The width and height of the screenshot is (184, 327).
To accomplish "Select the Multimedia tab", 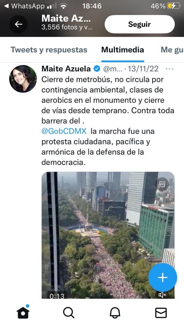I will click(x=123, y=50).
